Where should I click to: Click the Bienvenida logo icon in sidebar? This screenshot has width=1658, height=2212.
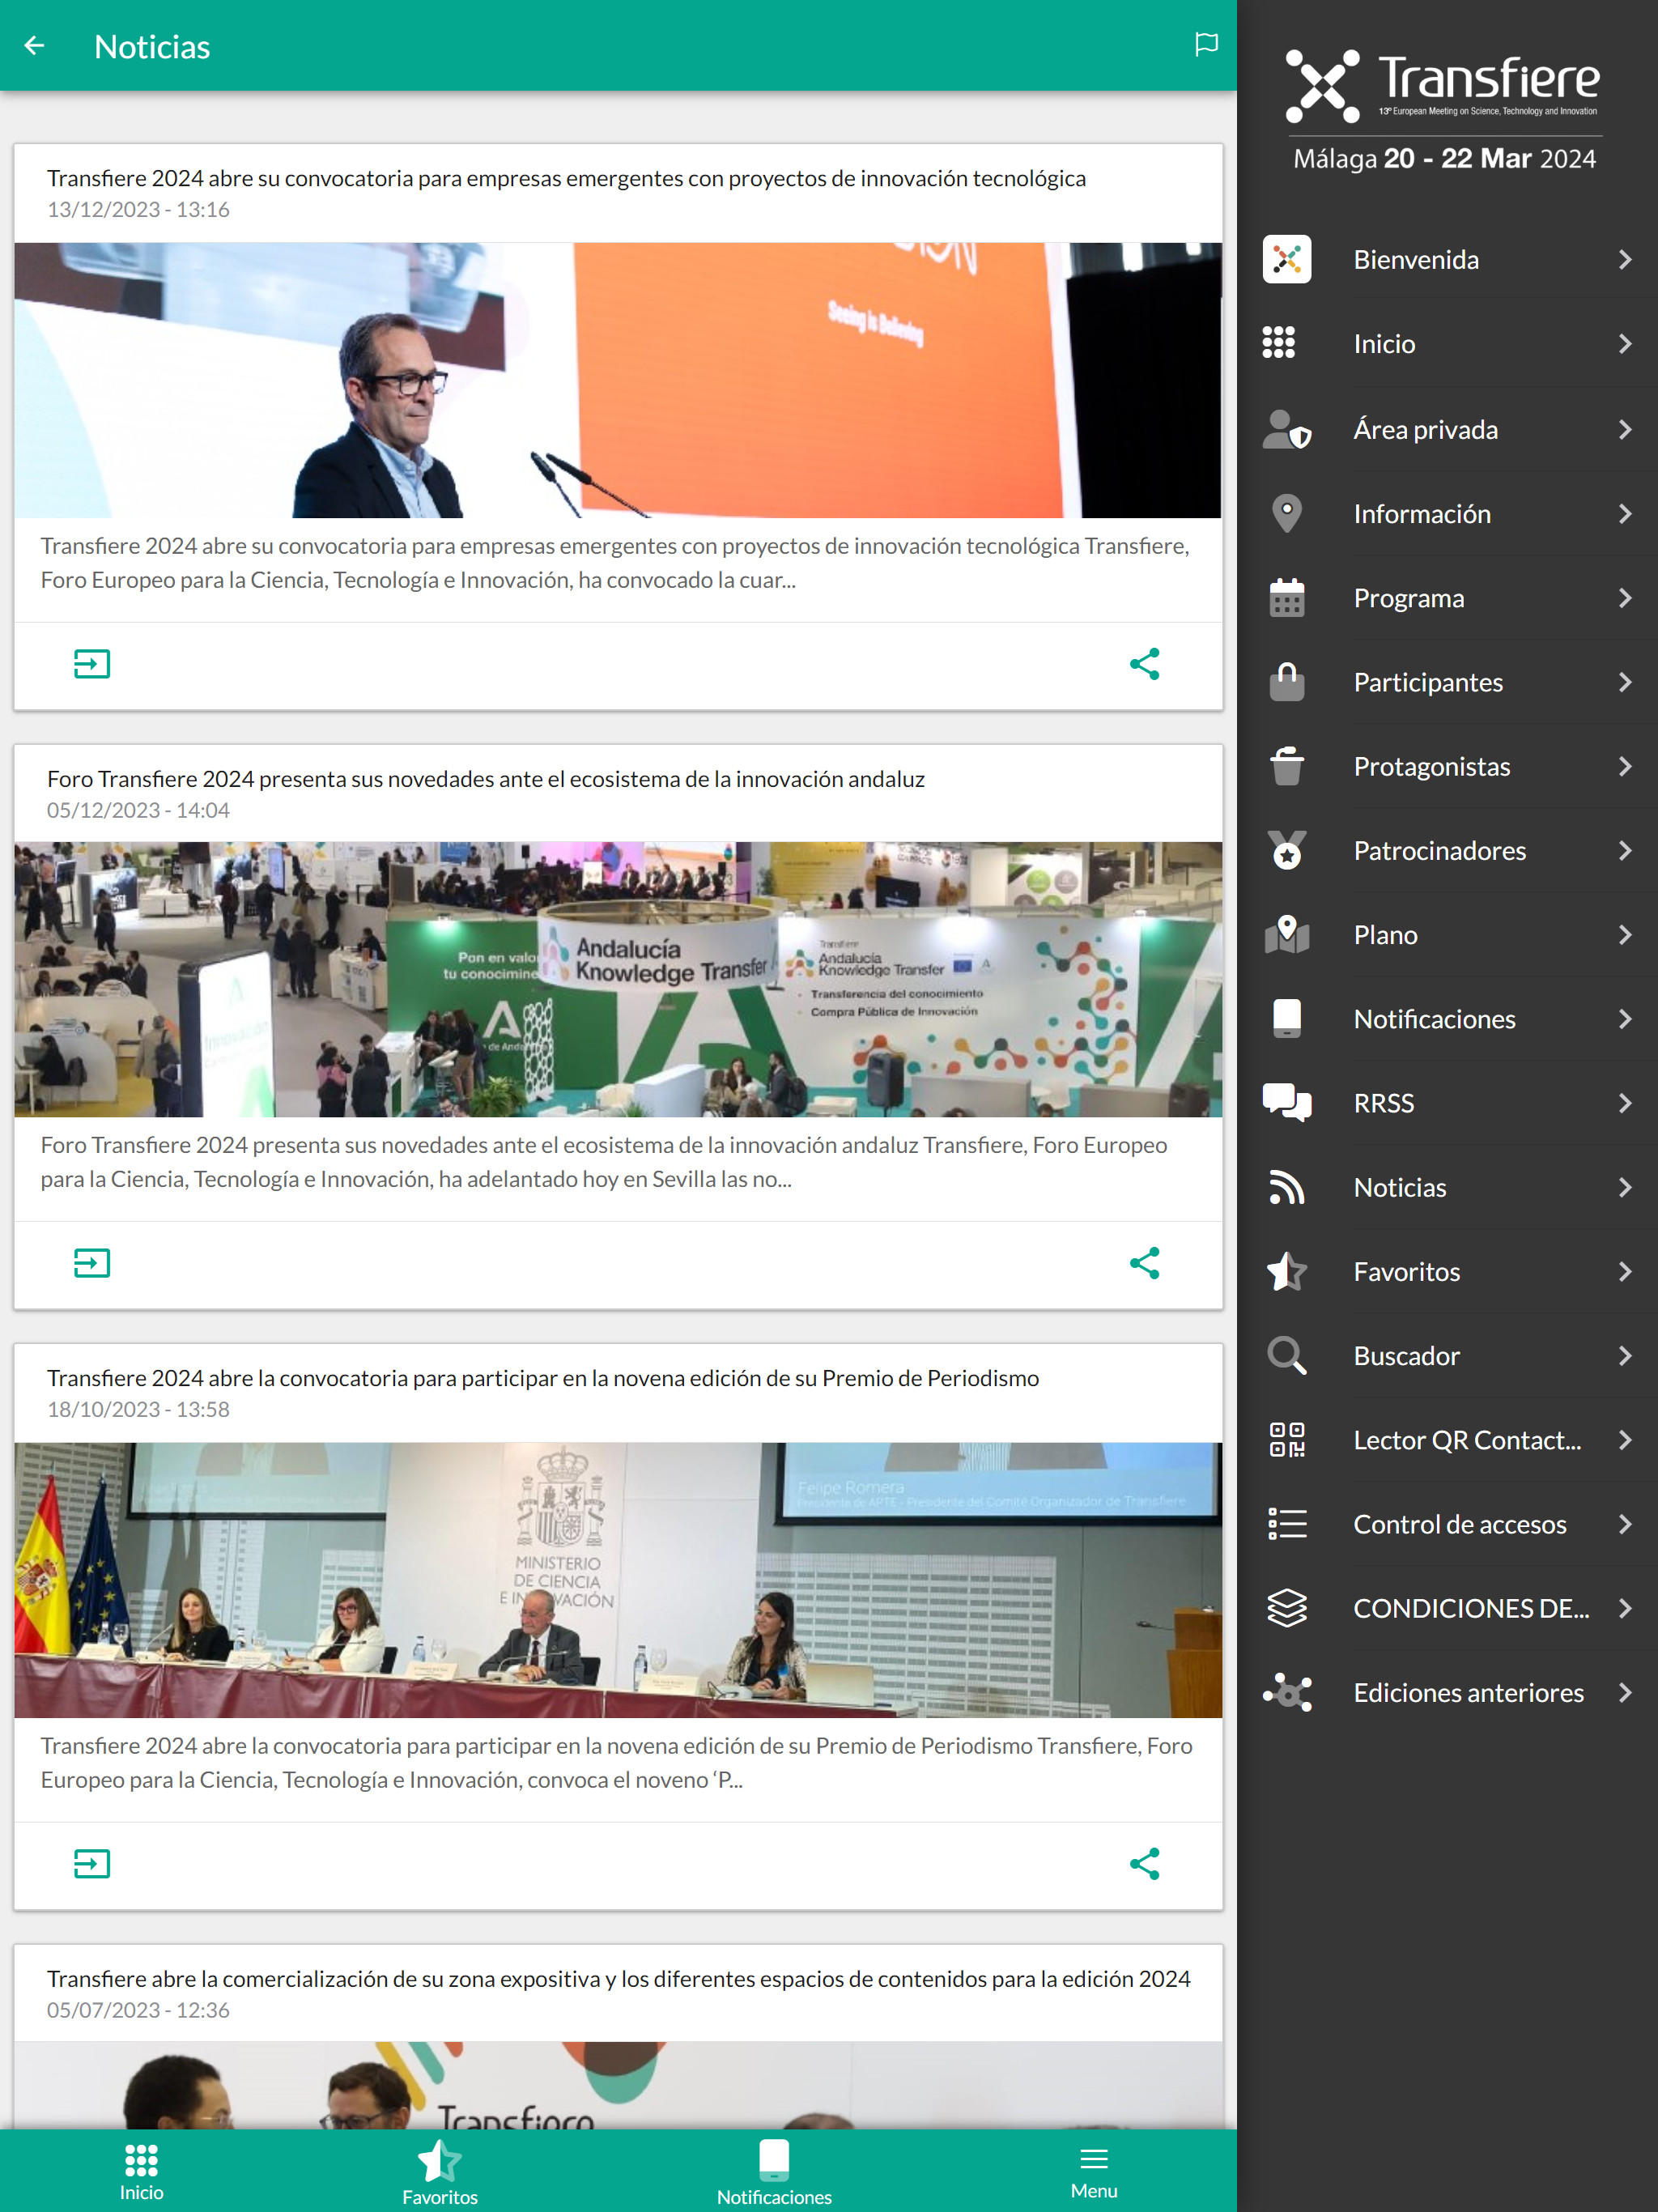[x=1287, y=260]
